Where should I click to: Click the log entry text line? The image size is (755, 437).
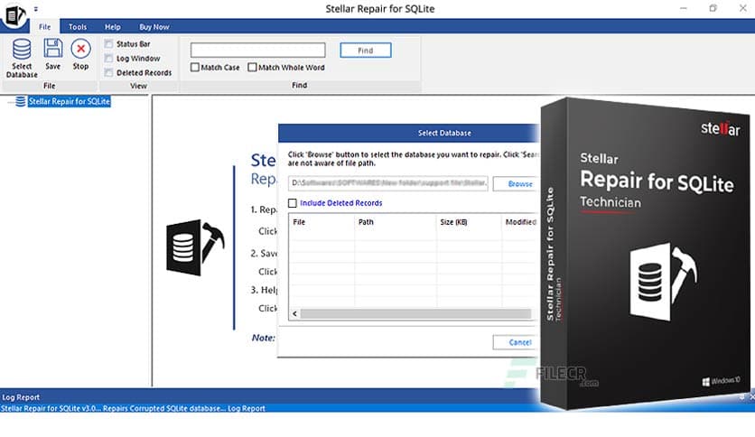pos(133,408)
